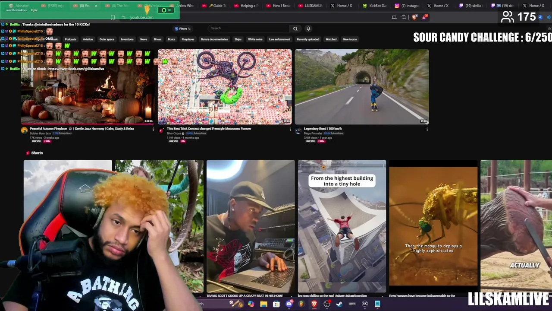Select the Outer space category chip
Viewport: 552px width, 311px height.
tap(107, 39)
